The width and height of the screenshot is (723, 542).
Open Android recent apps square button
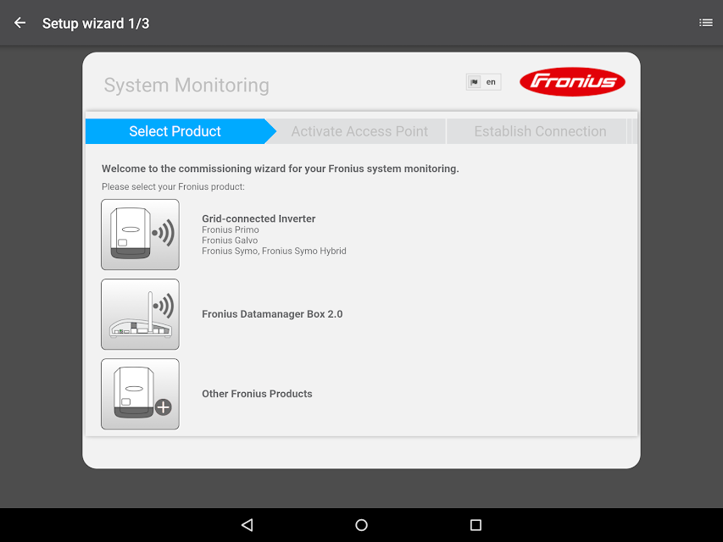coord(476,525)
